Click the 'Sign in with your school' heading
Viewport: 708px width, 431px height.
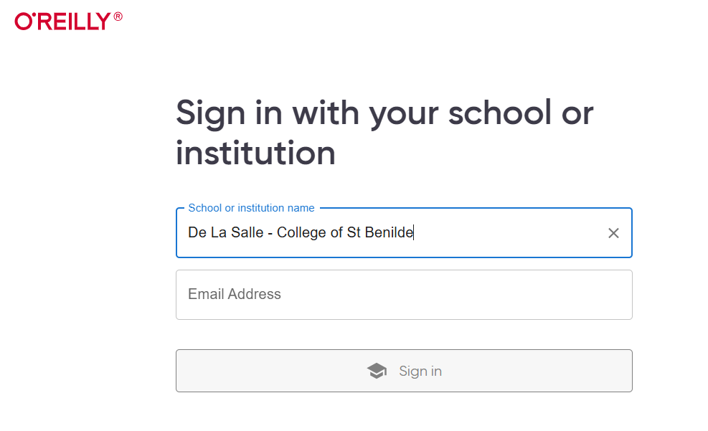(x=384, y=132)
